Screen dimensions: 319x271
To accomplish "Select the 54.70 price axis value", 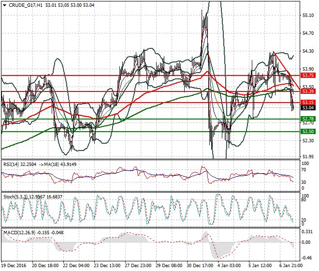I will click(308, 33).
